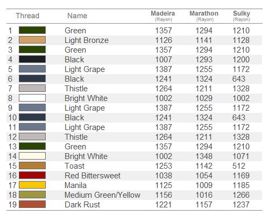Viewport: 269px width, 216px height.
Task: Click the Thread column header
Action: click(27, 16)
